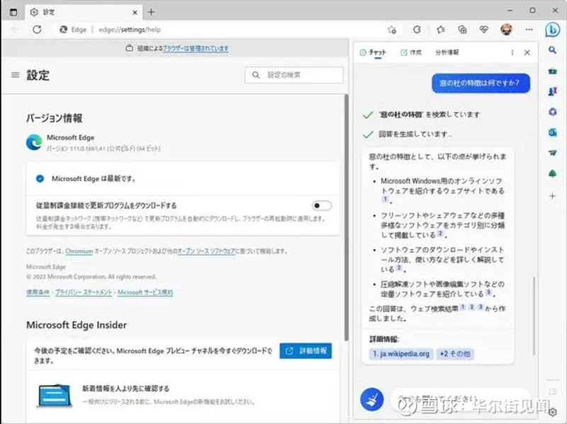Open the 1. ja.wikipedia.org source link
The height and width of the screenshot is (424, 567).
tap(401, 354)
